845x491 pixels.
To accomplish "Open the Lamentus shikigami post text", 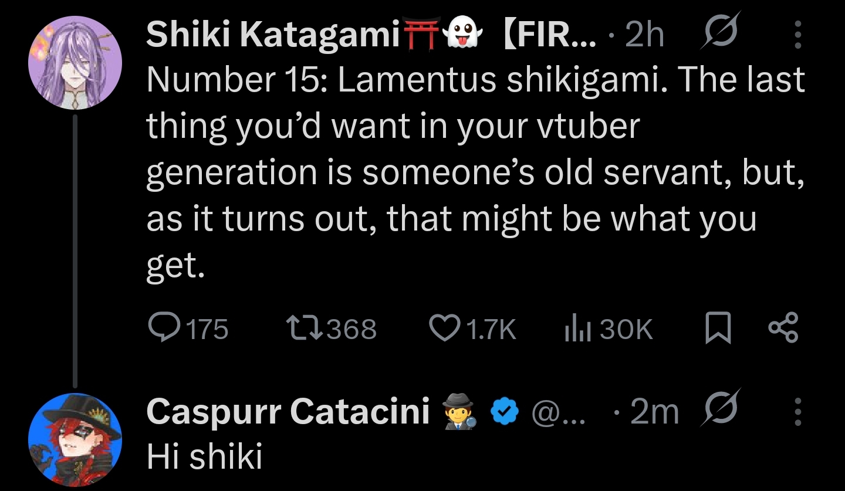I will (x=469, y=170).
